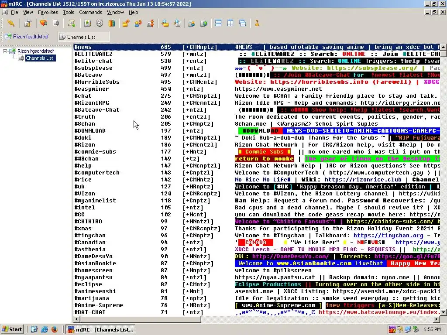
Task: Click Tile Horizontal windows icon
Action: pos(218,23)
